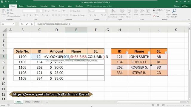Image resolution: width=191 pixels, height=107 pixels.
Task: Click the Cut scissors icon
Action: pyautogui.click(x=8, y=10)
